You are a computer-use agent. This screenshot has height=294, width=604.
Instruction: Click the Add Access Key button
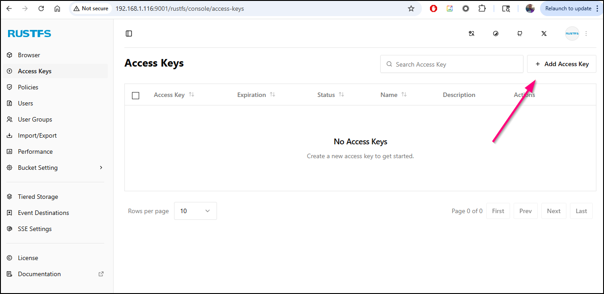[x=561, y=64]
